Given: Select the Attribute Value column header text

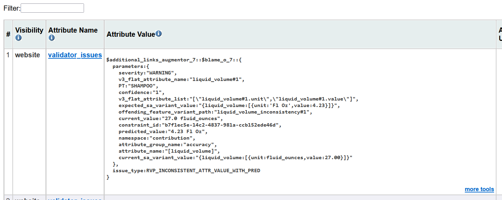Looking at the screenshot, I should pos(131,34).
